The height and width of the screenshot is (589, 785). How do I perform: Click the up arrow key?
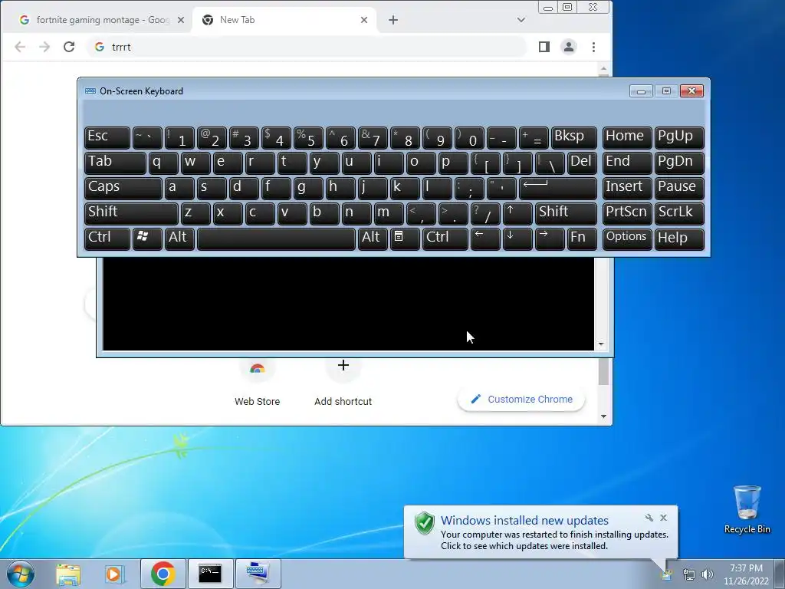tap(517, 213)
